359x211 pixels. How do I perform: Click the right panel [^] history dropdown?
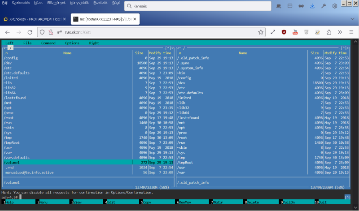point(343,48)
